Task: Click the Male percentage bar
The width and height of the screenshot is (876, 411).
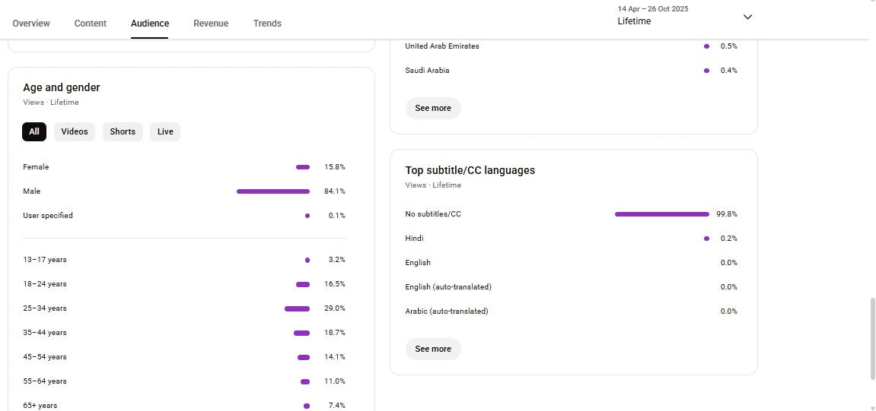Action: click(273, 191)
